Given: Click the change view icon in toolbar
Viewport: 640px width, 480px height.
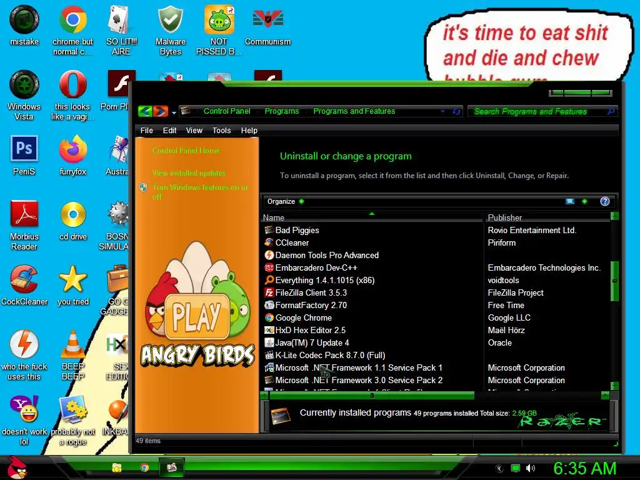Looking at the screenshot, I should (x=570, y=201).
